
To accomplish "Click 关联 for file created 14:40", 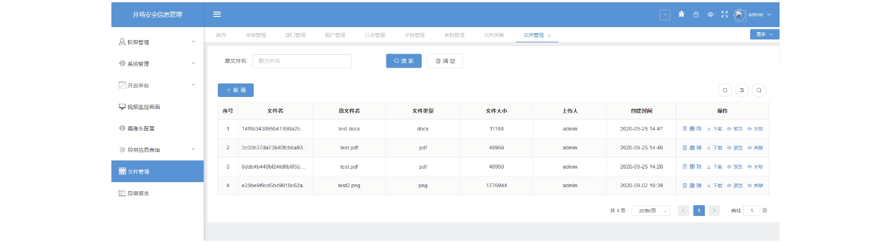I will [x=755, y=148].
